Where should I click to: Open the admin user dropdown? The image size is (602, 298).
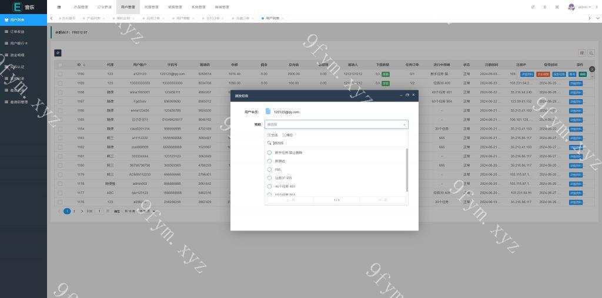(584, 7)
